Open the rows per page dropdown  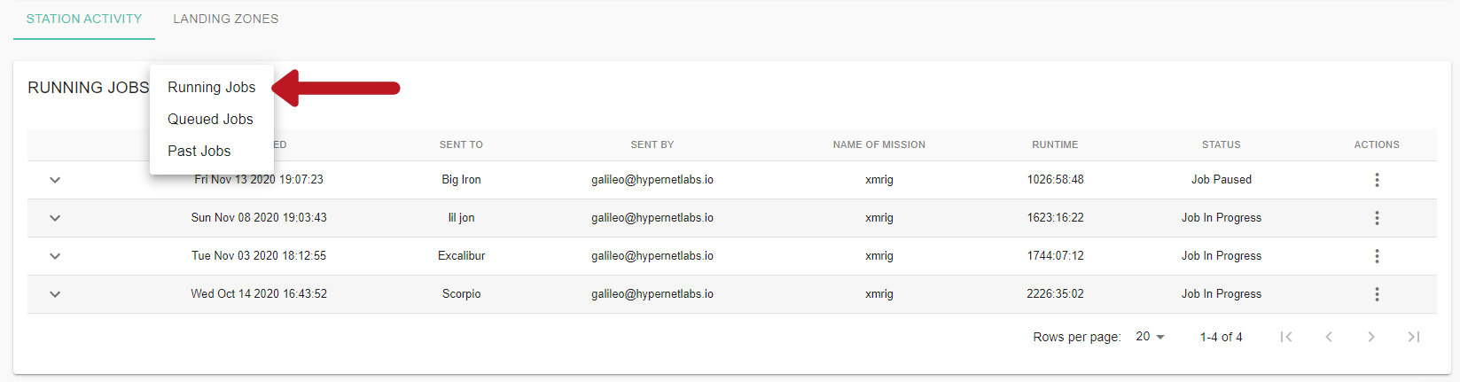1151,337
